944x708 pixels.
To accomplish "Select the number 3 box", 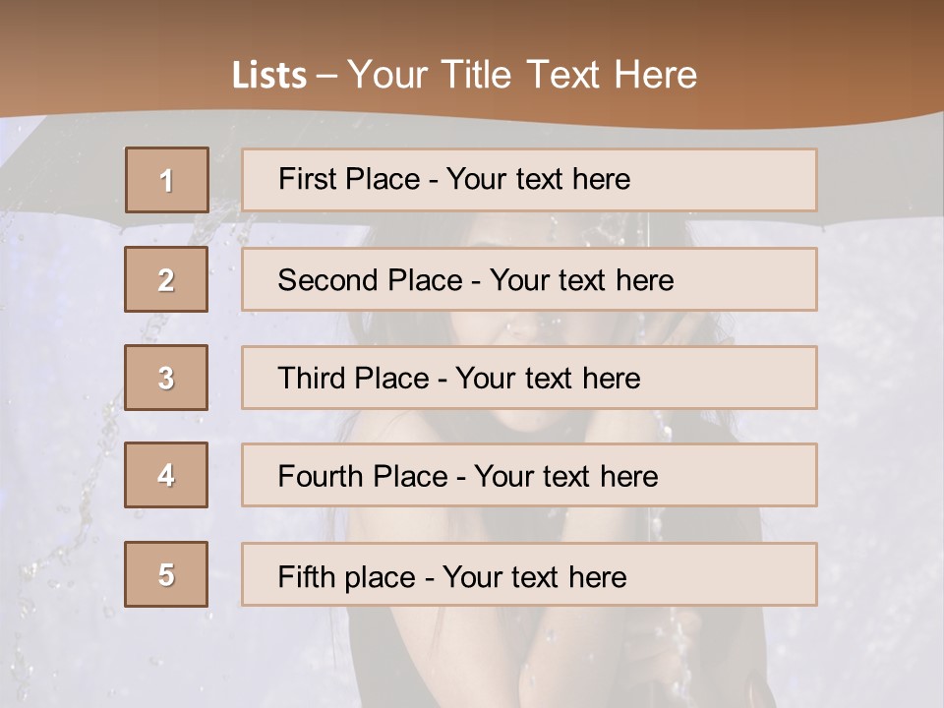I will tap(166, 378).
